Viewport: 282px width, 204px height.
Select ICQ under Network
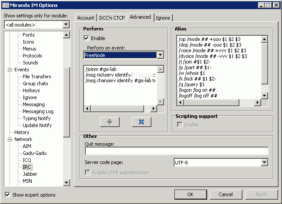coord(27,160)
